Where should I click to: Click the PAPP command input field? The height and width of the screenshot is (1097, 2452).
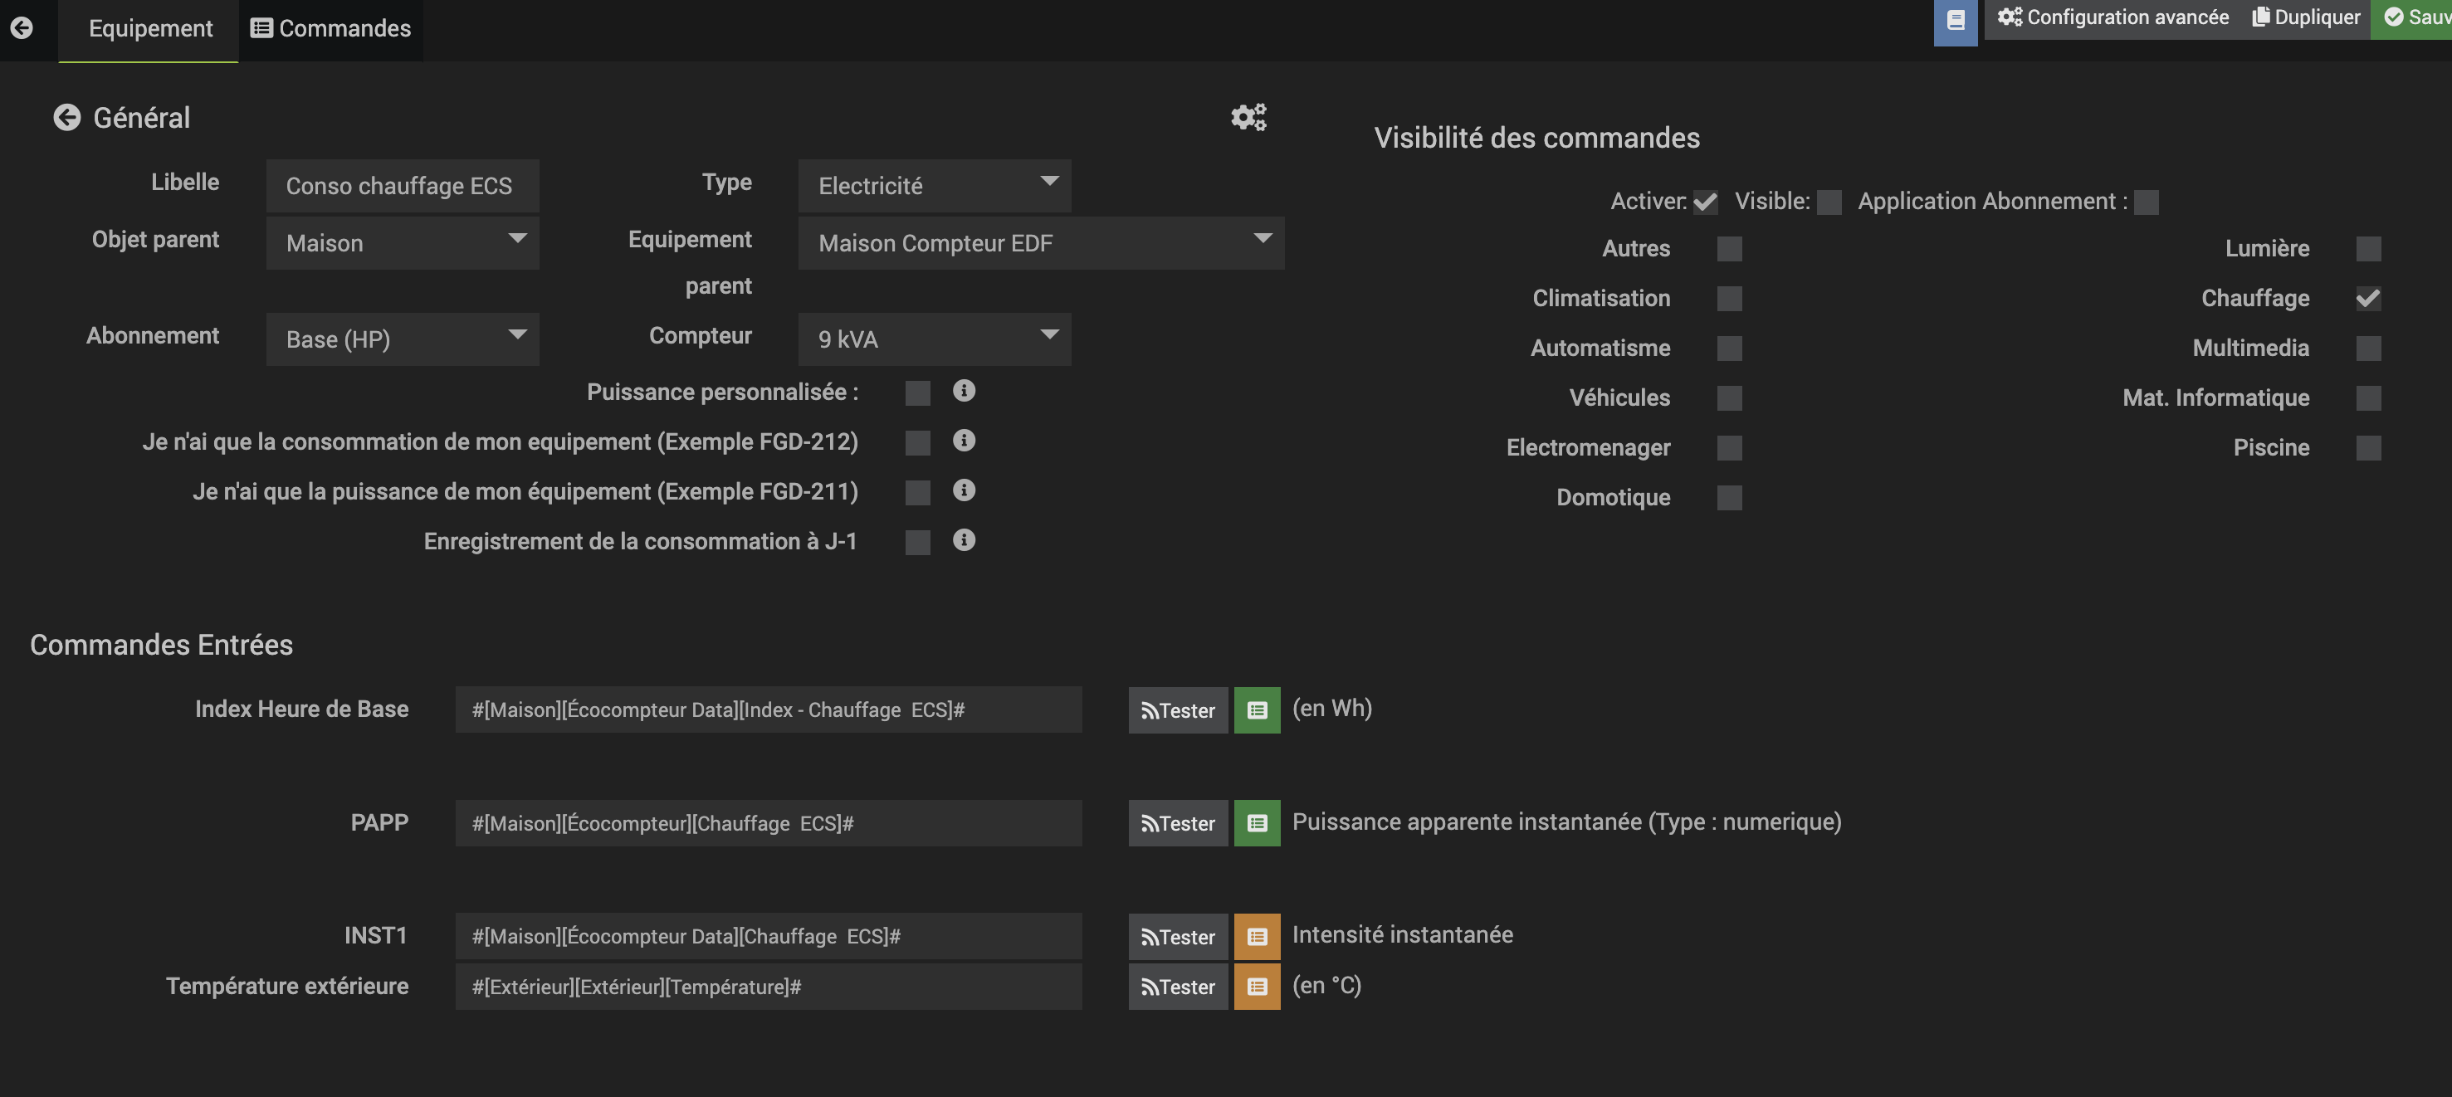(x=768, y=823)
